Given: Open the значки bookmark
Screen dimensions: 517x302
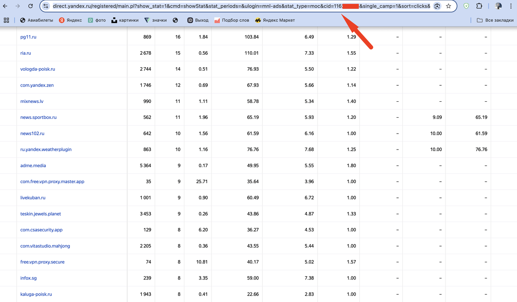Looking at the screenshot, I should click(x=156, y=20).
